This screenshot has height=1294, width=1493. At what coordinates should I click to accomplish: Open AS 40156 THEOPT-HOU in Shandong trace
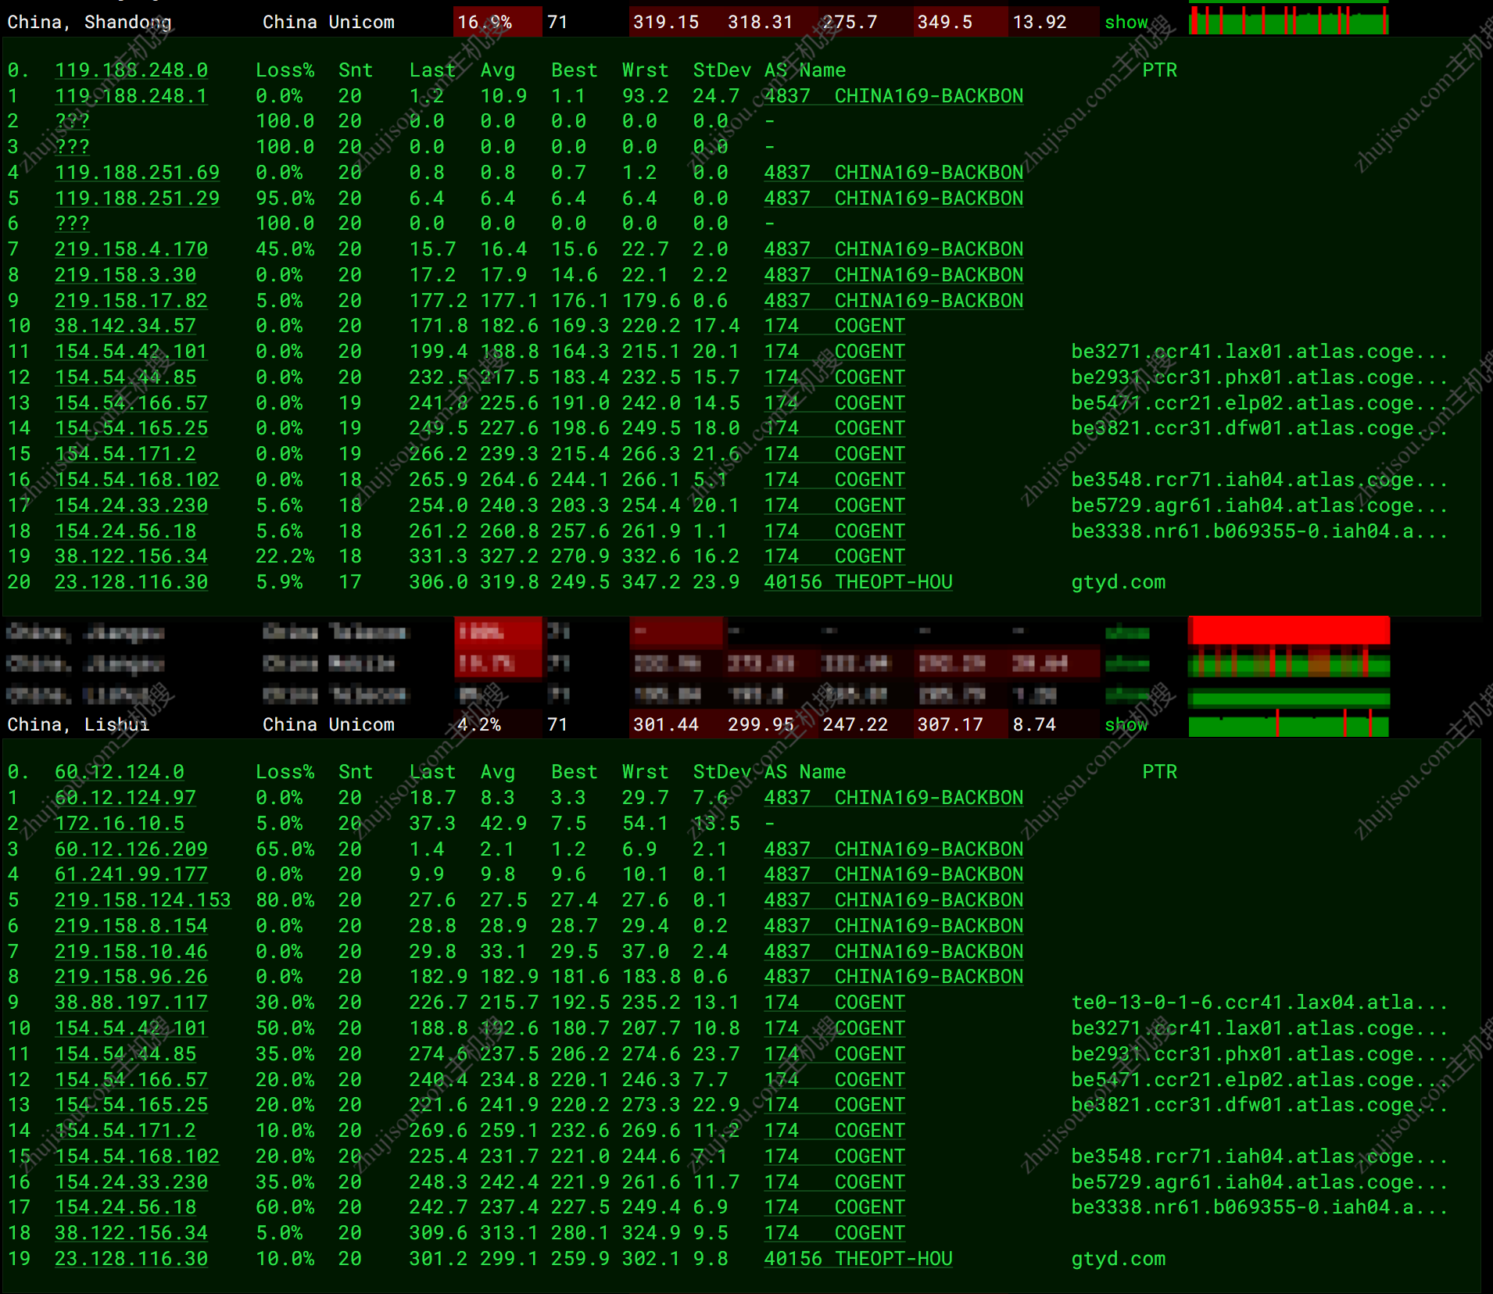(x=858, y=582)
